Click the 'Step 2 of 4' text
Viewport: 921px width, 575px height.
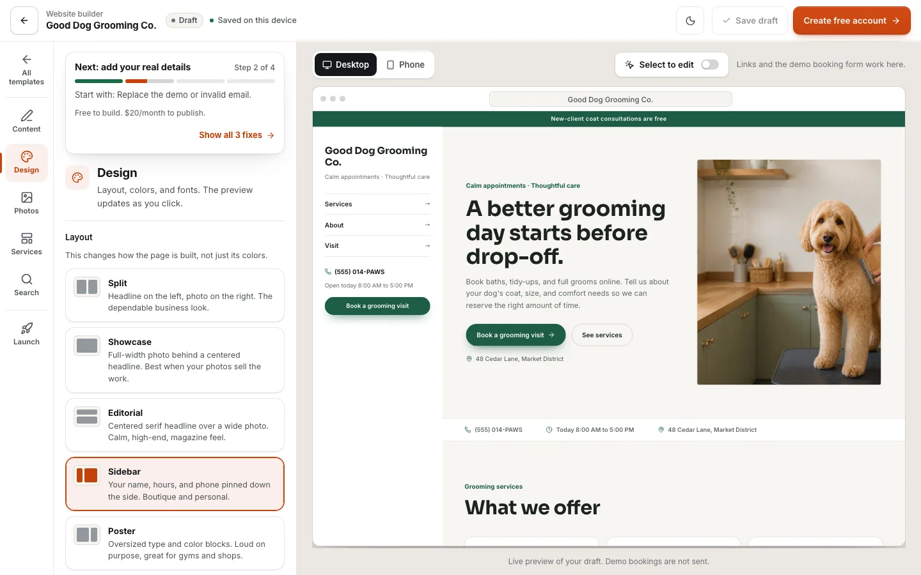(x=255, y=67)
